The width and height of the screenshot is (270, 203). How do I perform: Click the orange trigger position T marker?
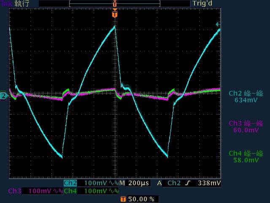(x=115, y=14)
